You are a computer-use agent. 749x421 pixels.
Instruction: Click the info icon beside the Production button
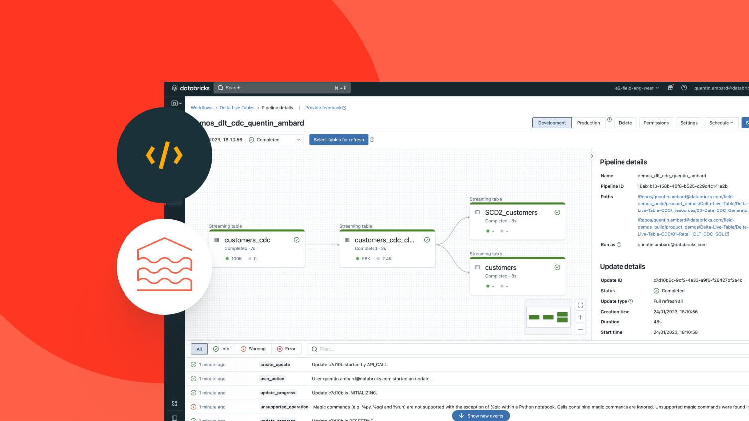(609, 119)
